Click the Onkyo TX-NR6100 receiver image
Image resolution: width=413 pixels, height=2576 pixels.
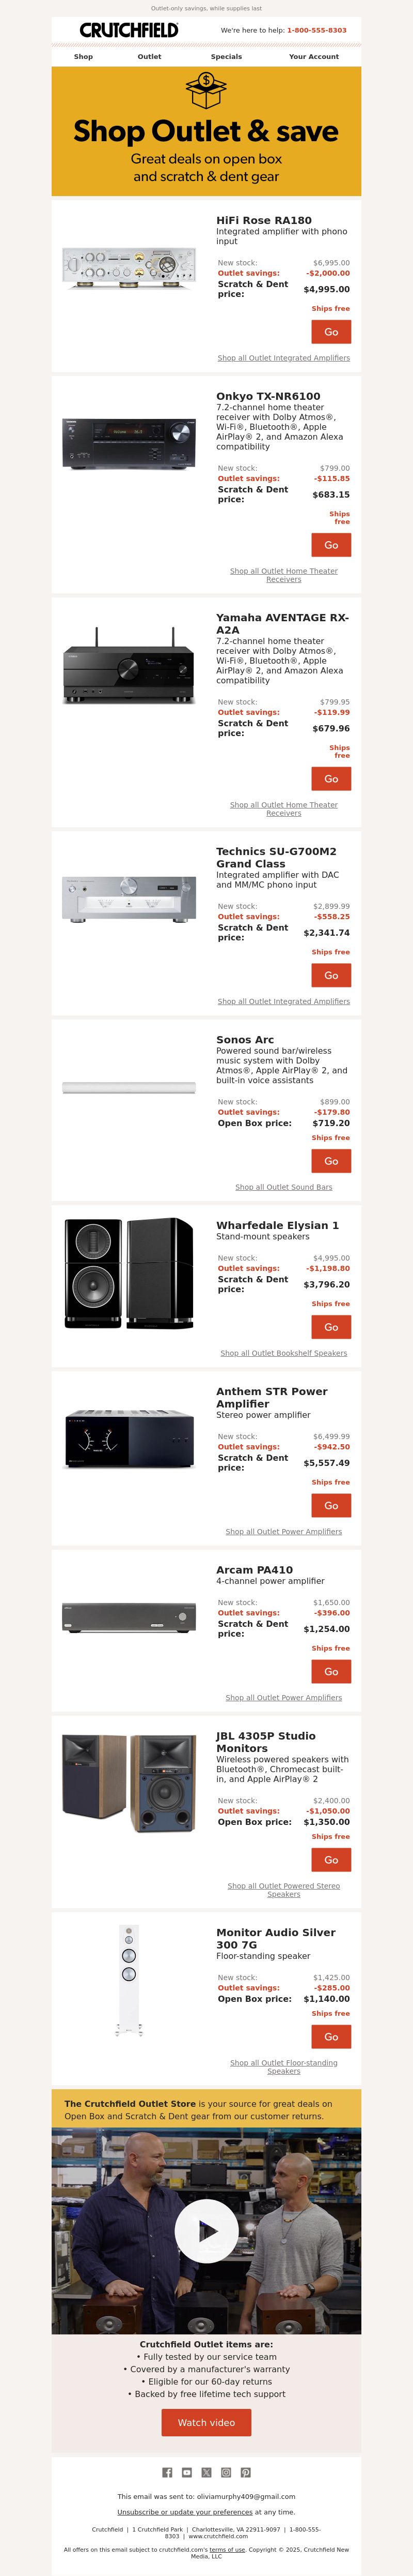(x=129, y=444)
